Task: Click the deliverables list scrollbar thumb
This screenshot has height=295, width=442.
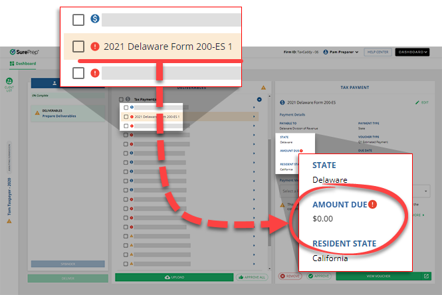Action: point(269,191)
